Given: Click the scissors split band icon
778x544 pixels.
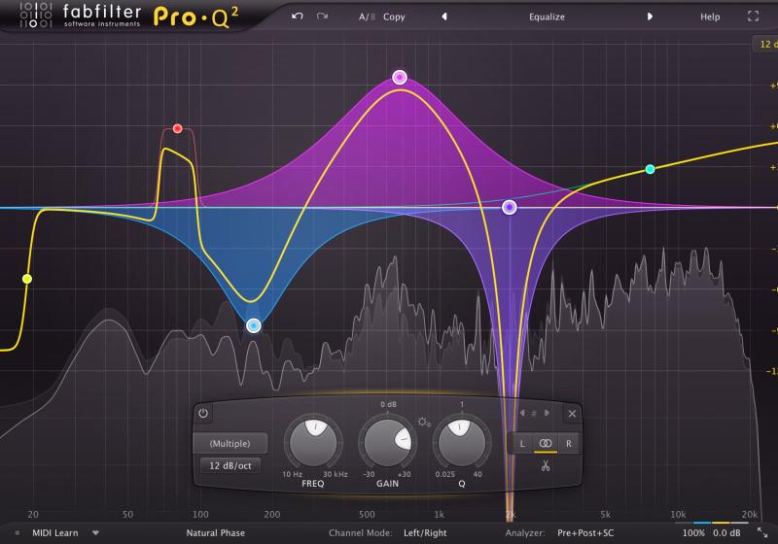Looking at the screenshot, I should (x=546, y=465).
